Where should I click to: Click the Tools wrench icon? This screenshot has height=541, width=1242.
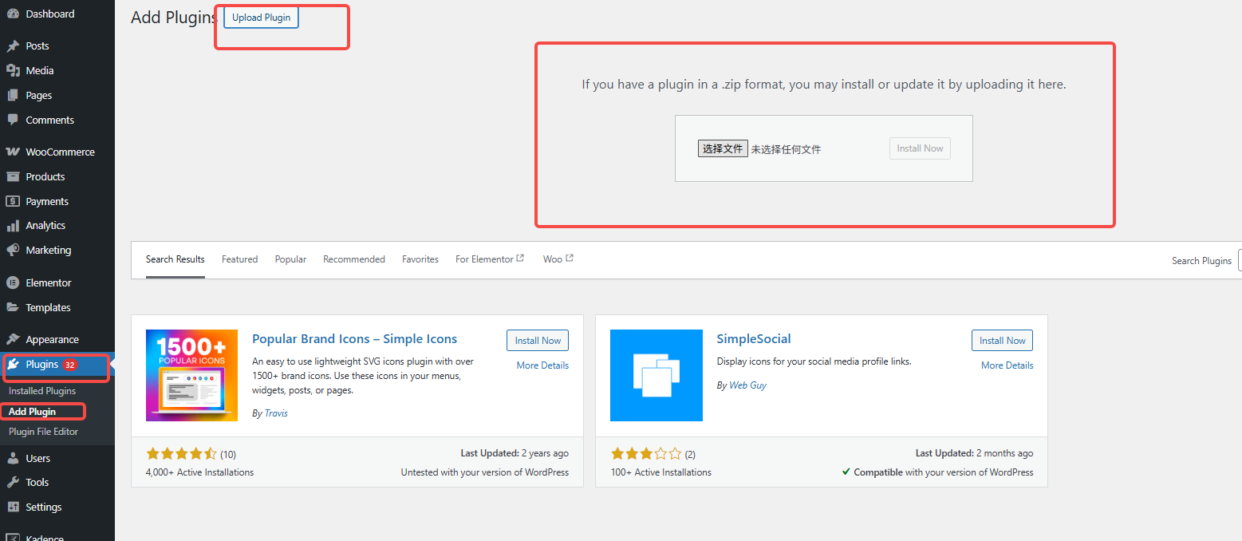(13, 483)
